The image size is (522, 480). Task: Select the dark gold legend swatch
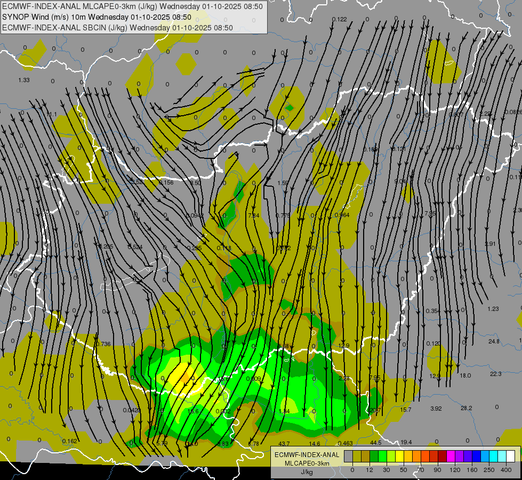pos(366,456)
